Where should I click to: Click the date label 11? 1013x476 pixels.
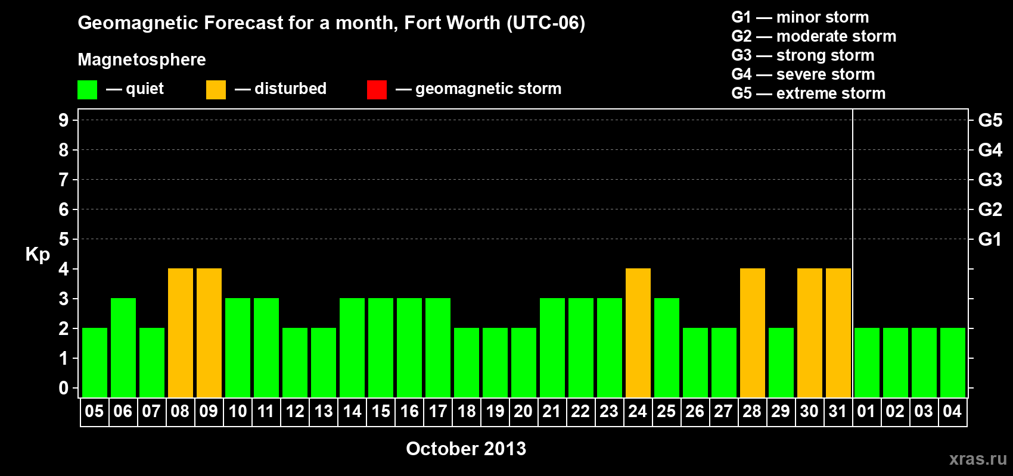pos(266,411)
